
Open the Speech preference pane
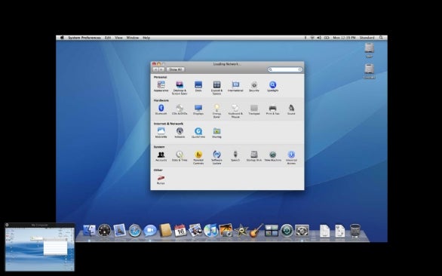(x=235, y=156)
